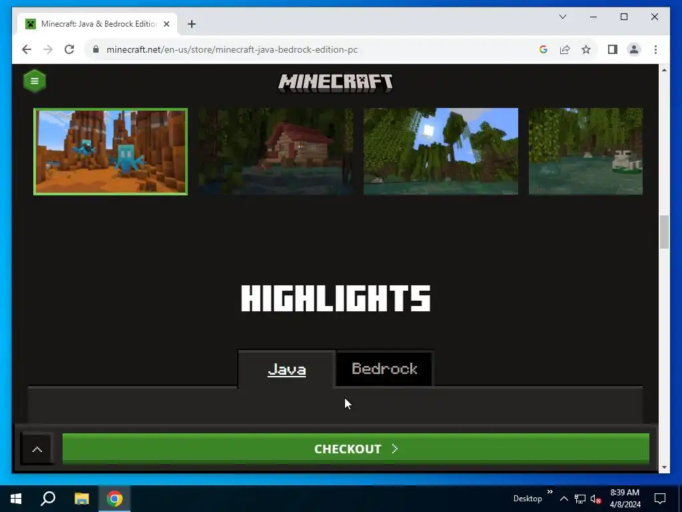Share this page using the share icon
Image resolution: width=682 pixels, height=512 pixels.
click(x=565, y=49)
